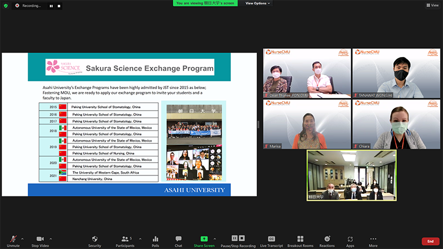This screenshot has height=249, width=443.
Task: Click the shared screen divider handle
Action: tap(258, 124)
